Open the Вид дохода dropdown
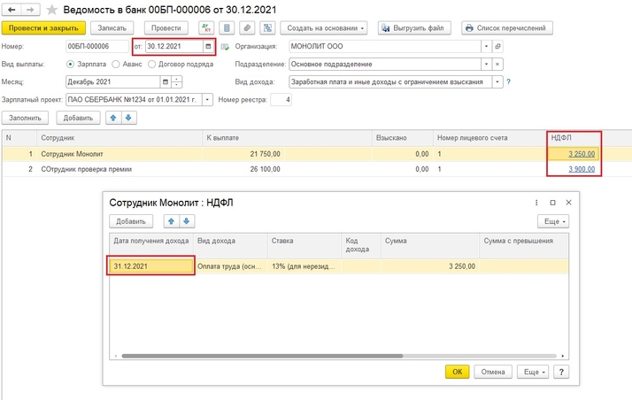This screenshot has height=400, width=632. coord(497,82)
